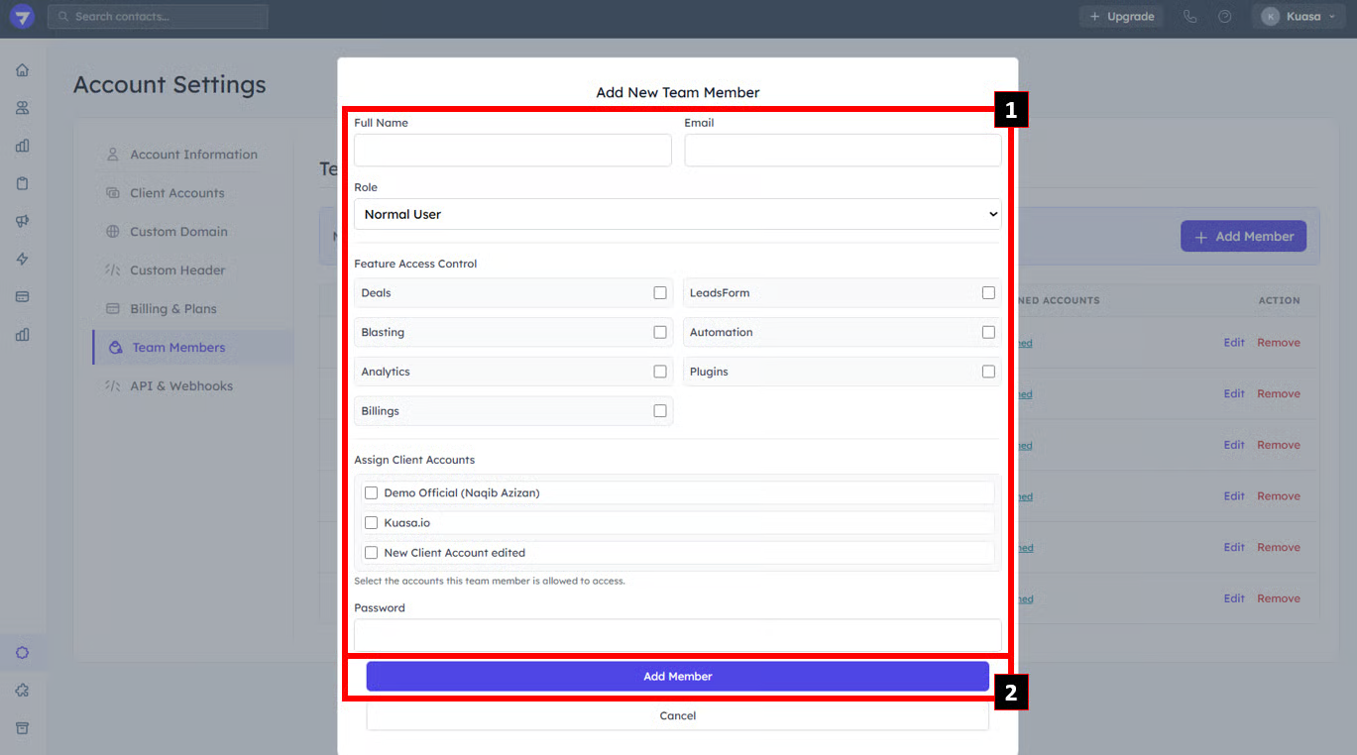
Task: Click the puzzle piece plugins icon
Action: point(22,691)
